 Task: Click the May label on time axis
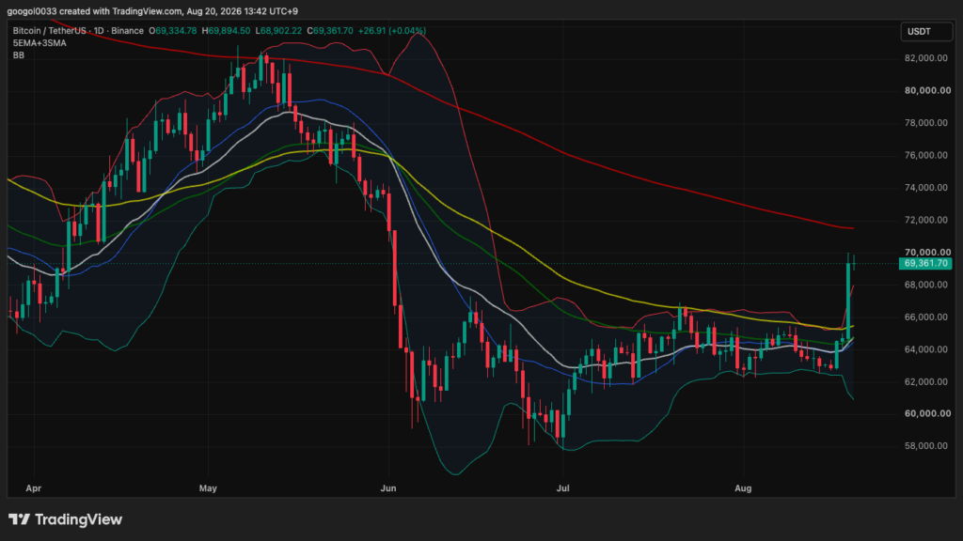coord(208,488)
